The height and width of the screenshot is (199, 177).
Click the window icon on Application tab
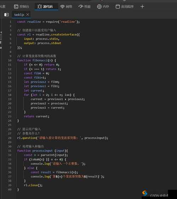[118, 7]
